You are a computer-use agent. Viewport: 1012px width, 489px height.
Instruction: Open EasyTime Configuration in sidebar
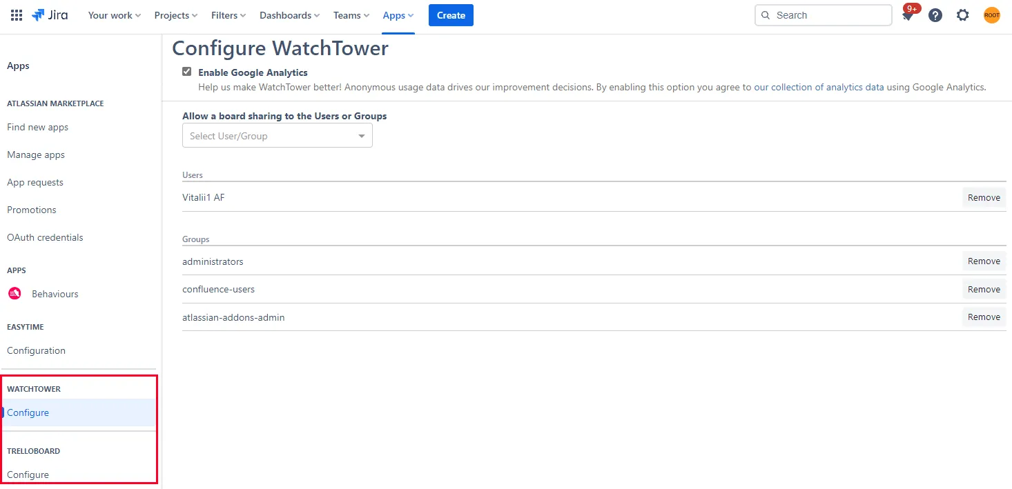pos(37,350)
